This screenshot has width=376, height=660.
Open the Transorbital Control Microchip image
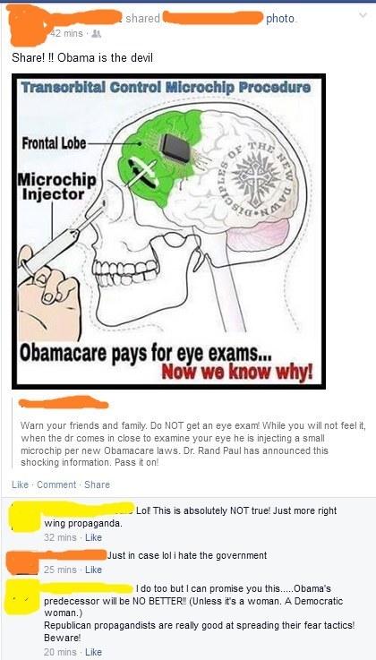[x=168, y=231]
